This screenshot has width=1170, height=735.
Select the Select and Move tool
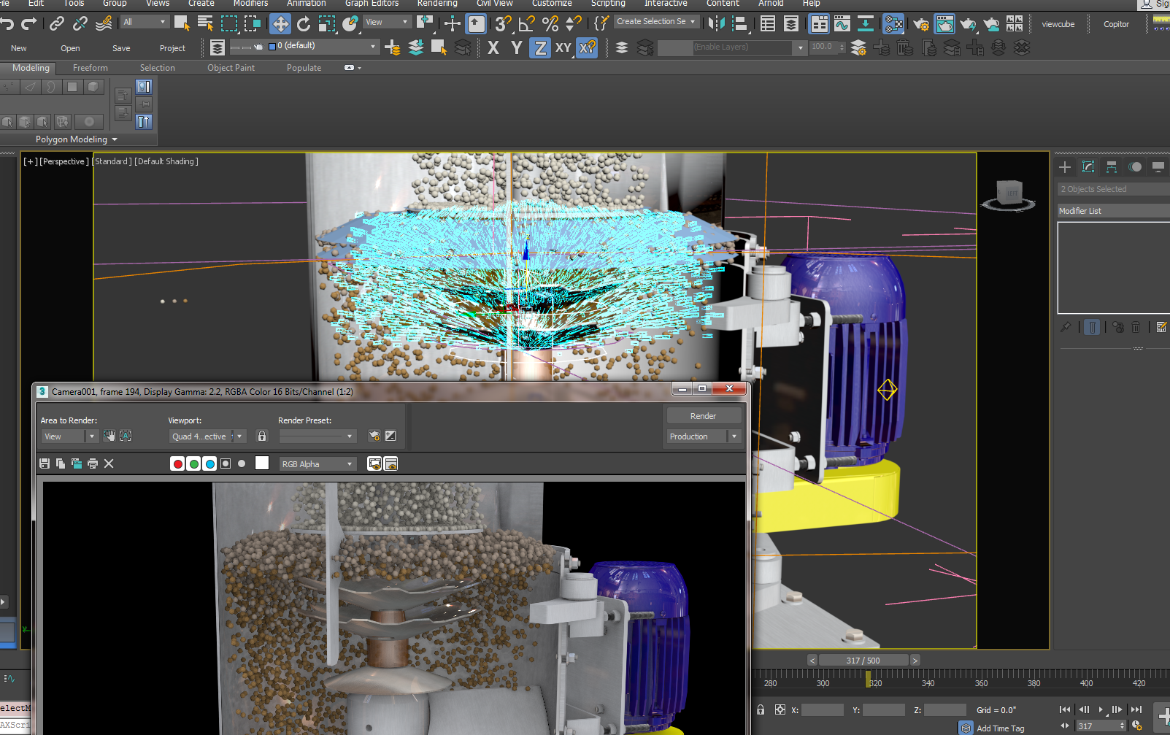coord(280,23)
